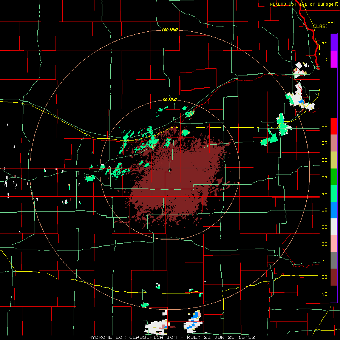Click the HR dark green legend swatch

(x=334, y=177)
